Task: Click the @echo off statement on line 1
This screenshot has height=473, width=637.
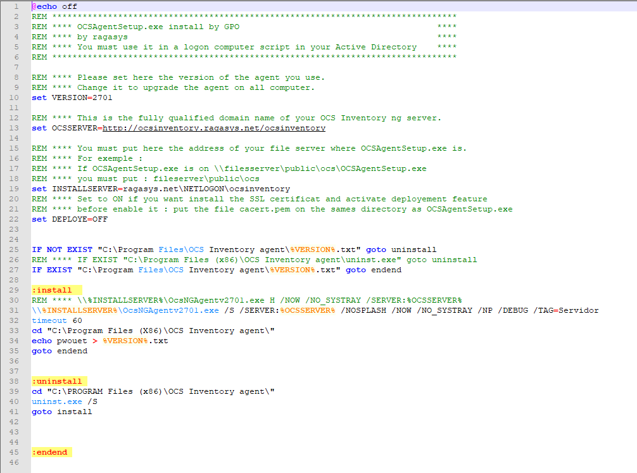Action: tap(53, 6)
